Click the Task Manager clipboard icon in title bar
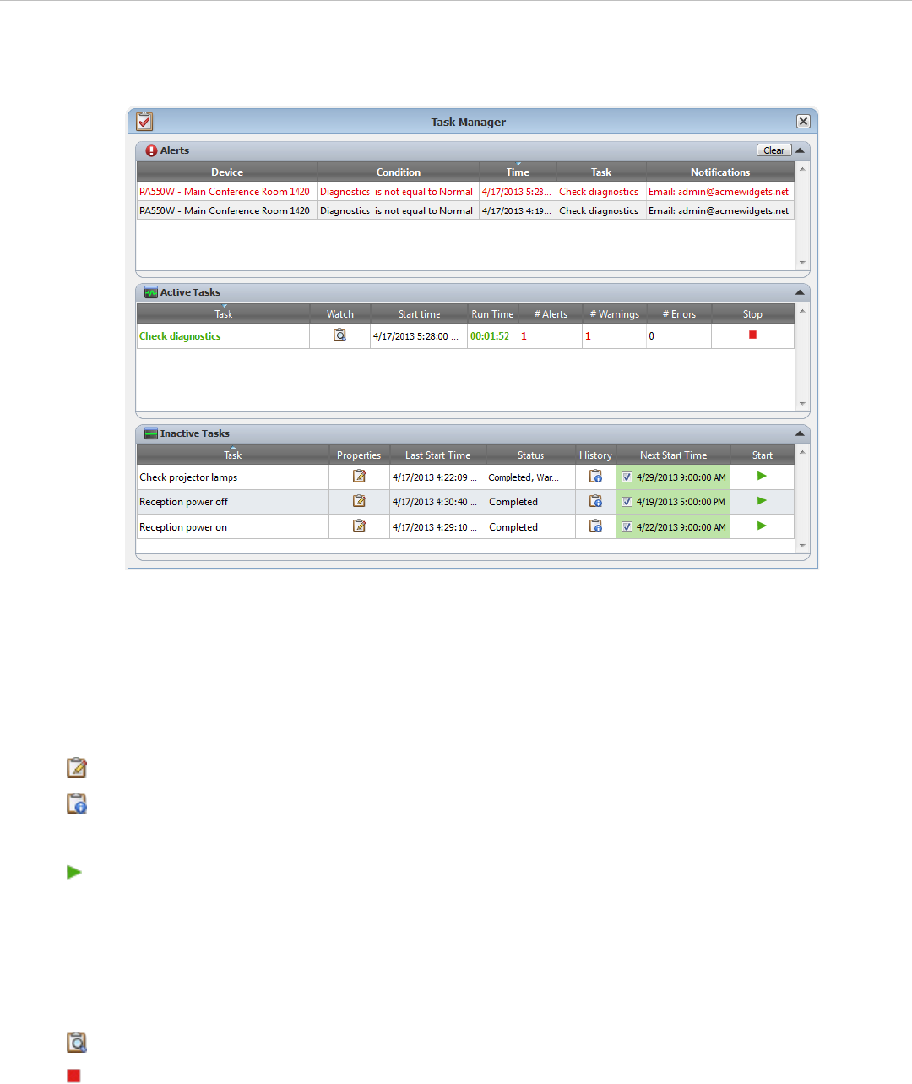 coord(144,122)
